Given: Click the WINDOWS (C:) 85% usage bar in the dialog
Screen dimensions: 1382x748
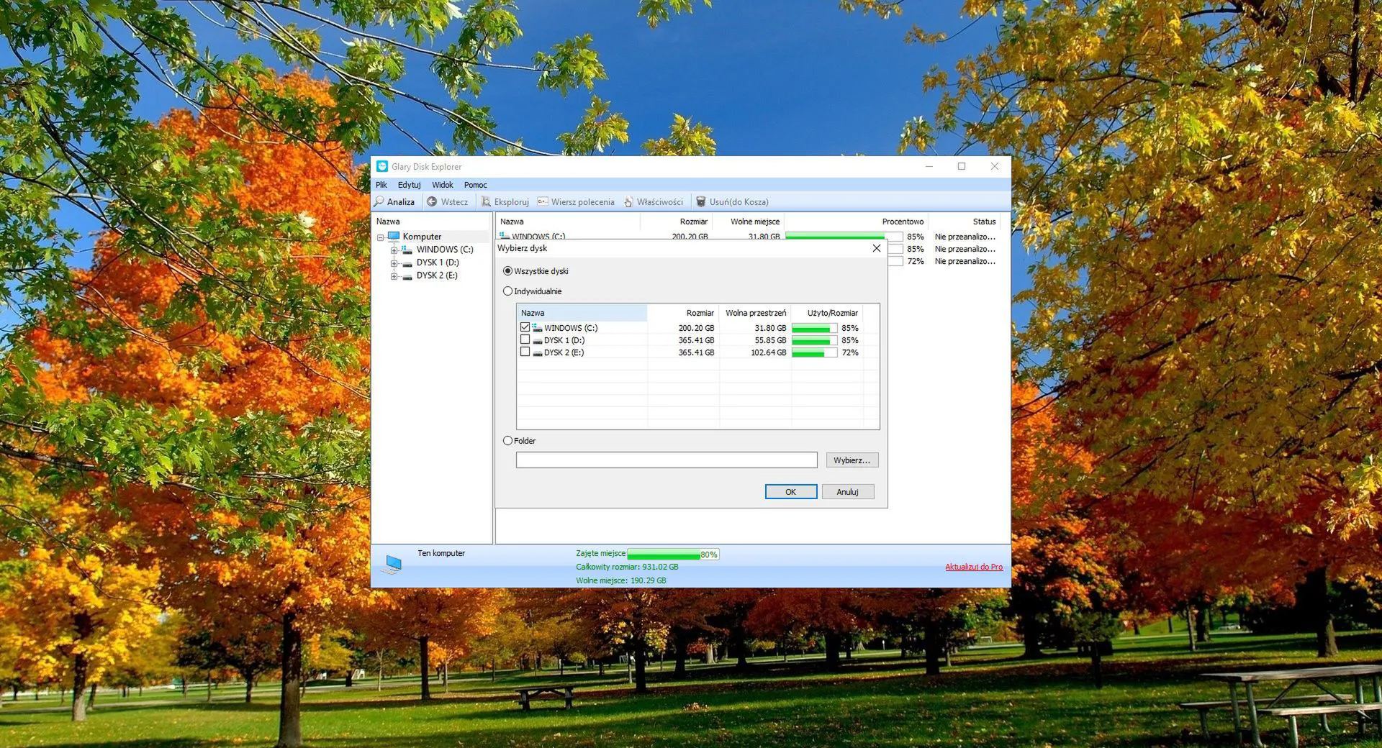Looking at the screenshot, I should (x=814, y=328).
